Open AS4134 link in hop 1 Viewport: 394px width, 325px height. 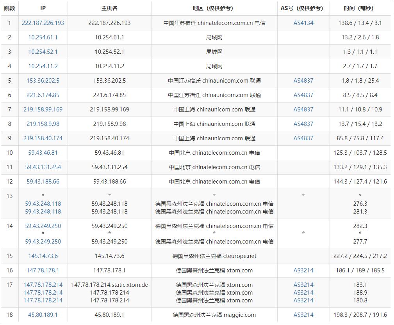click(x=303, y=23)
